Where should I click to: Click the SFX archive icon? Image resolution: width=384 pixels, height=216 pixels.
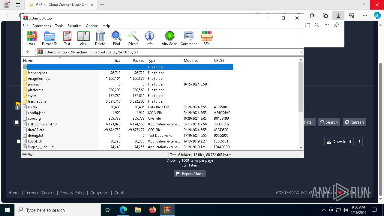point(206,38)
